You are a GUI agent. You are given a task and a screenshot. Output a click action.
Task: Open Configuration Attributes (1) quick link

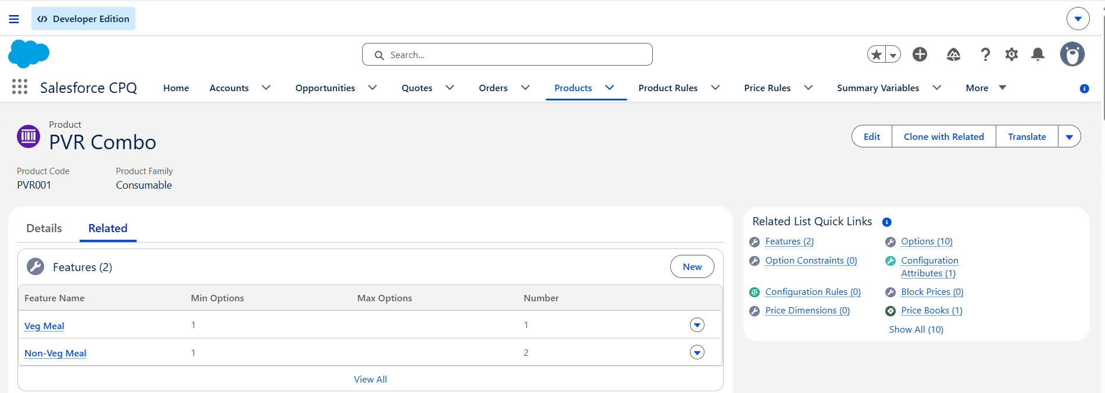(x=929, y=267)
